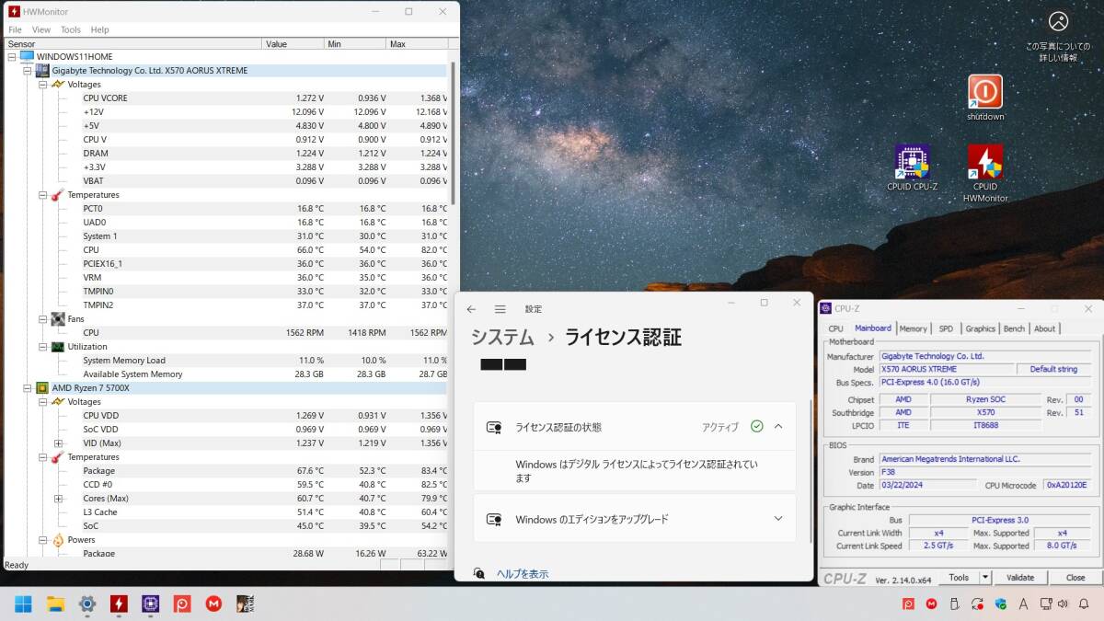Click the Validate button in CPU-Z
The height and width of the screenshot is (621, 1104).
(x=1020, y=578)
